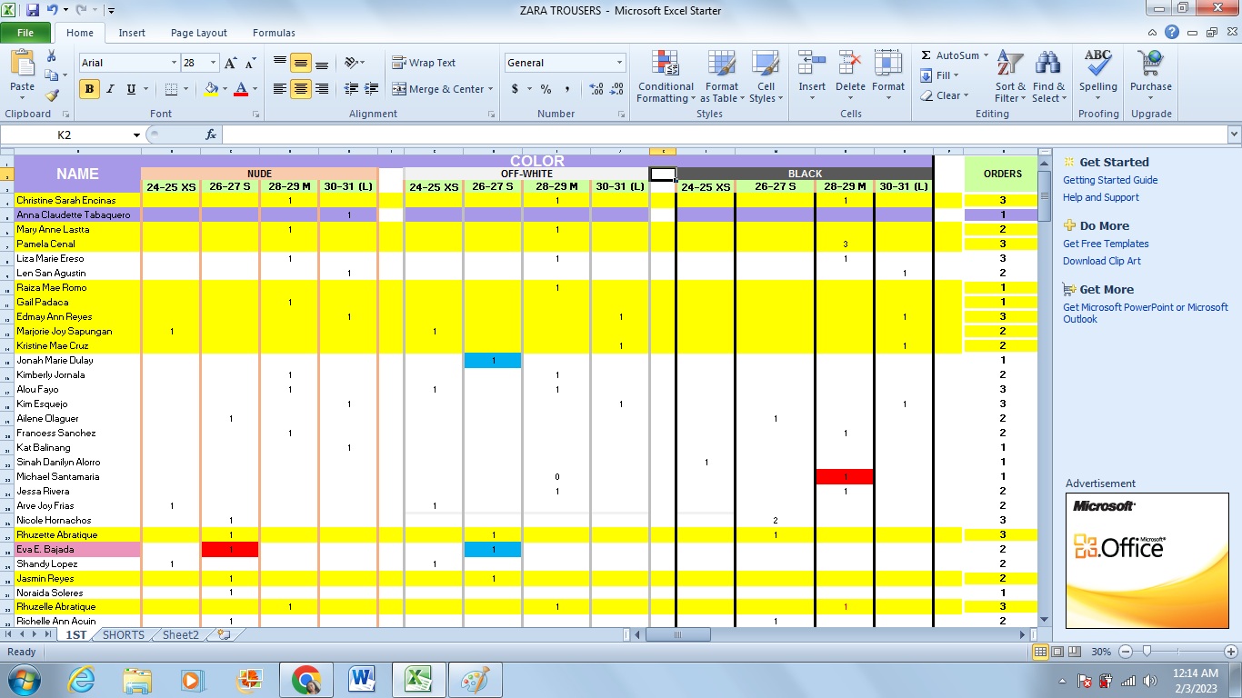Open the font name dropdown
This screenshot has width=1242, height=698.
point(174,63)
